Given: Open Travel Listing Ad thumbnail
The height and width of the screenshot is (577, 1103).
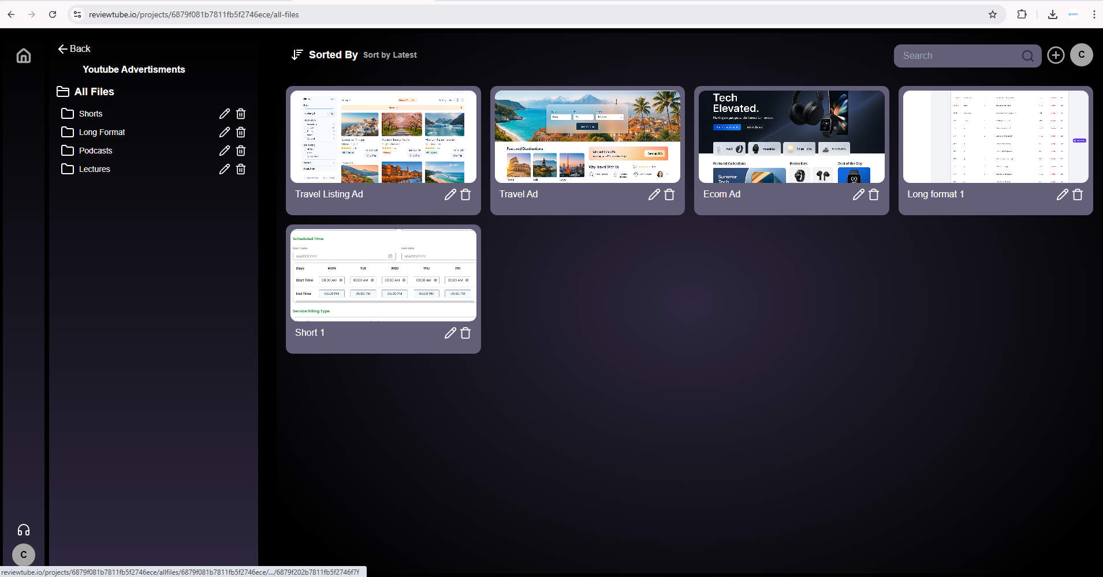Looking at the screenshot, I should 383,137.
